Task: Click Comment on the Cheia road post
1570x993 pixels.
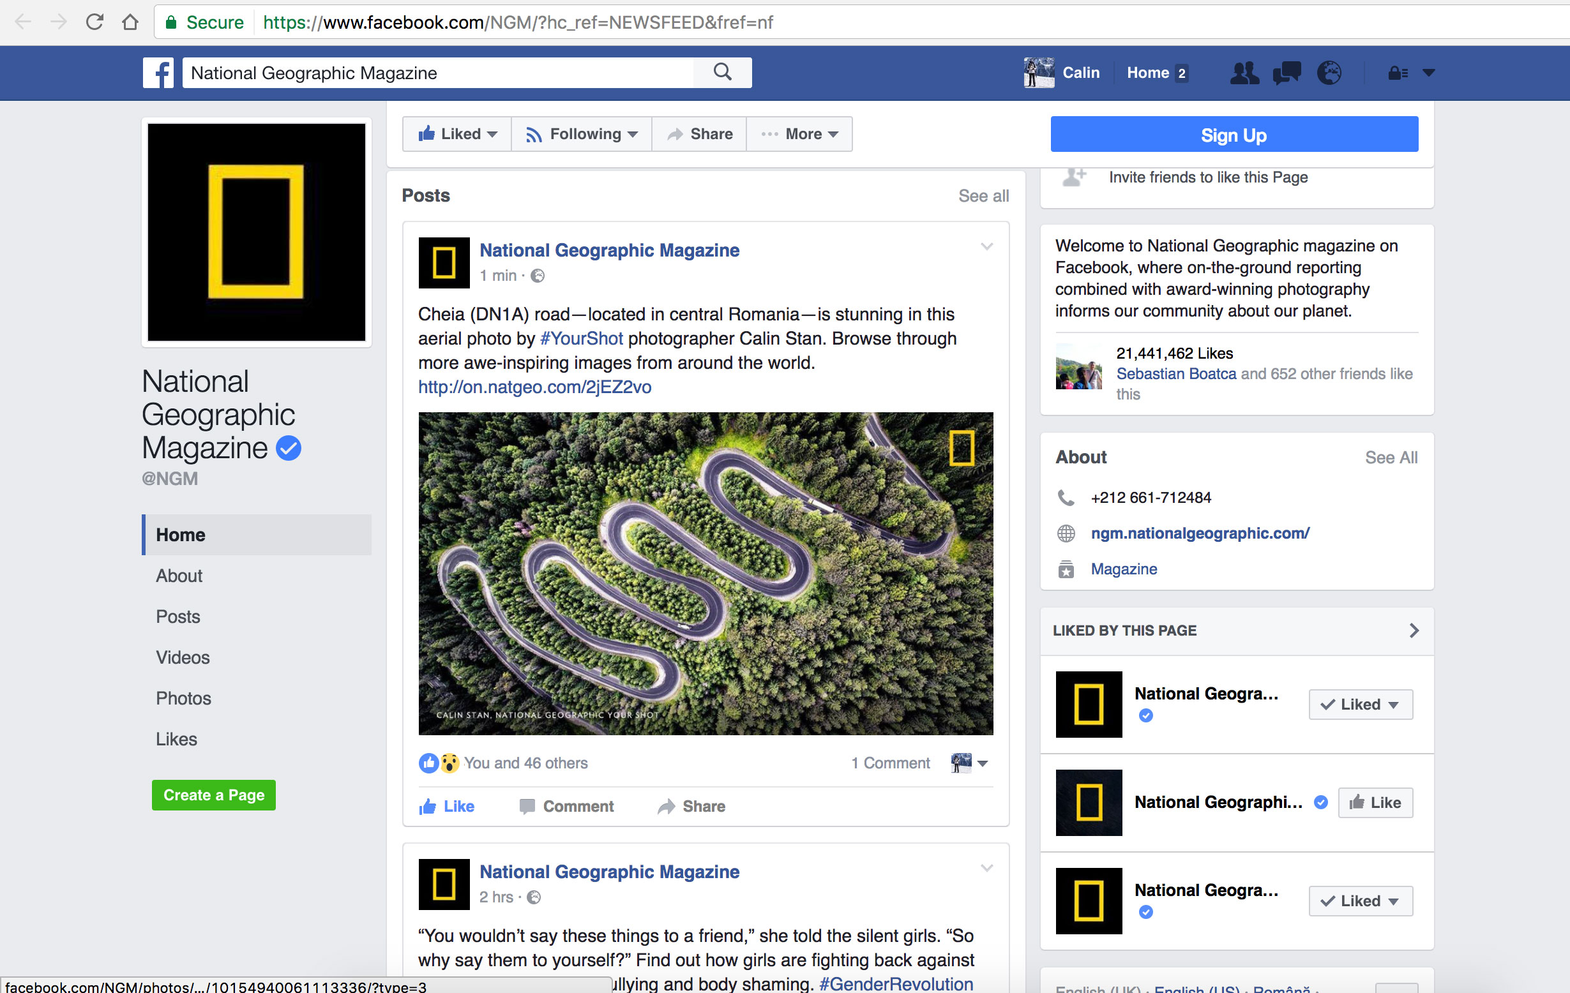Action: pos(566,807)
